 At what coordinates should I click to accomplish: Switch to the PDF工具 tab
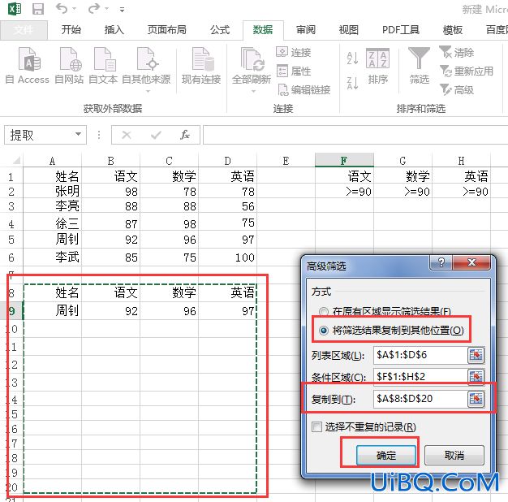[401, 30]
